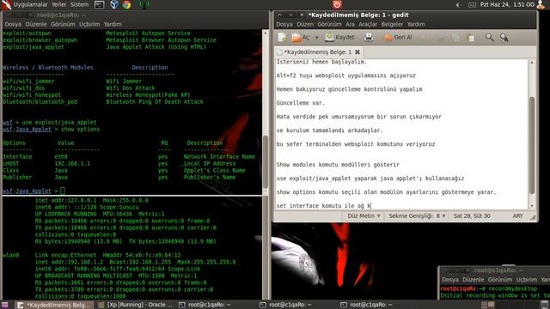The height and width of the screenshot is (309, 550).
Task: Save the document with the Kaydet button
Action: [339, 37]
